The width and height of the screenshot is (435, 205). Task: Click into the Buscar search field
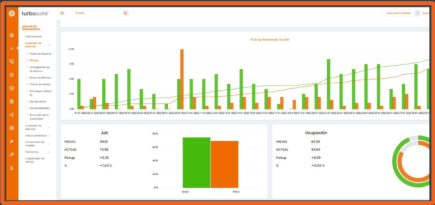tap(97, 13)
